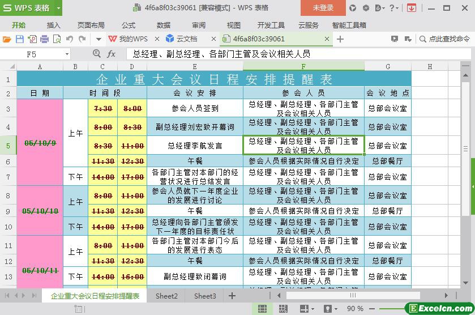Switch to normal grid view in status bar
This screenshot has width=475, height=315.
[x=262, y=309]
